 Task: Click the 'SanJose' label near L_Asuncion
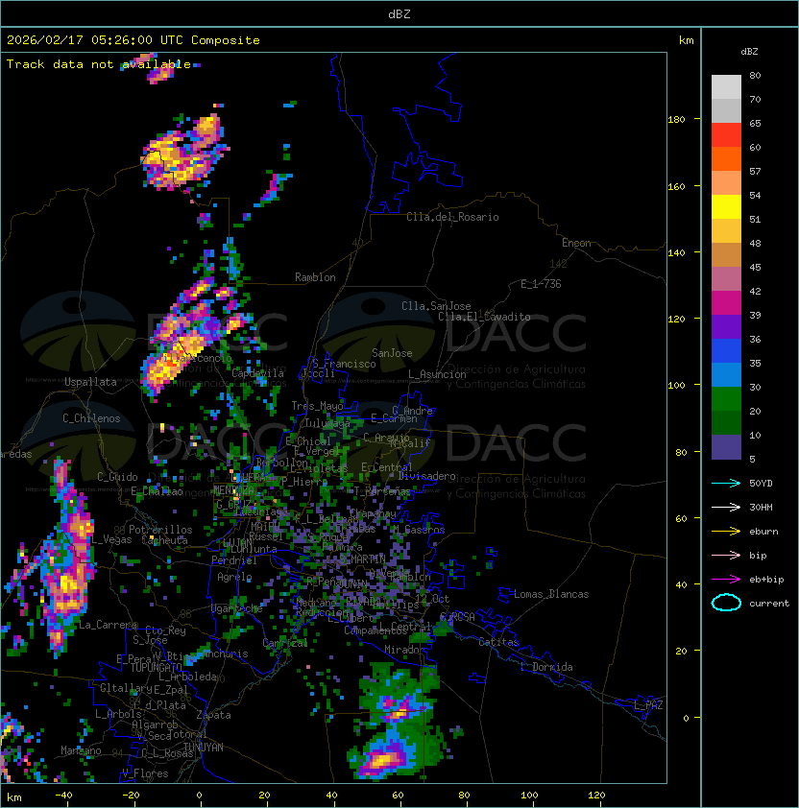392,353
